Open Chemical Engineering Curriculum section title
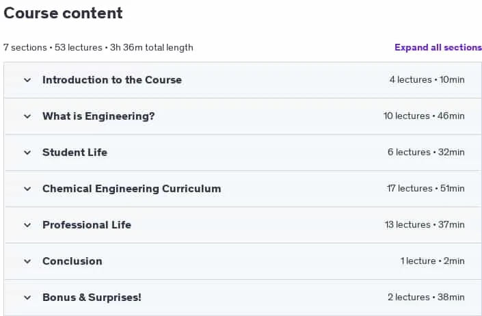 pos(131,189)
